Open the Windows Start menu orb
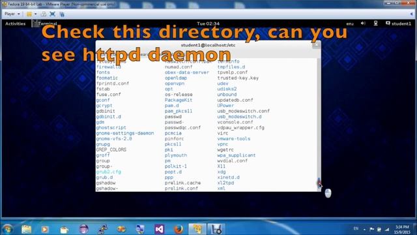 (8, 229)
